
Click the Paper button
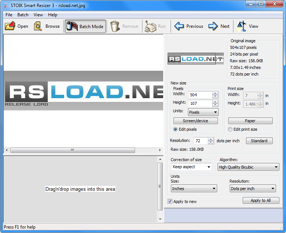[250, 121]
